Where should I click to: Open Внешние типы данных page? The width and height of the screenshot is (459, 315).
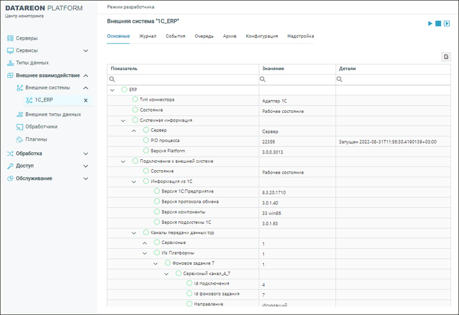click(x=53, y=115)
